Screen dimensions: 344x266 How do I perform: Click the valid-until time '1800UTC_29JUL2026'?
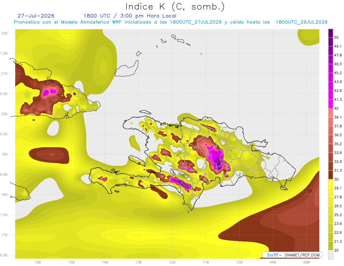point(301,22)
